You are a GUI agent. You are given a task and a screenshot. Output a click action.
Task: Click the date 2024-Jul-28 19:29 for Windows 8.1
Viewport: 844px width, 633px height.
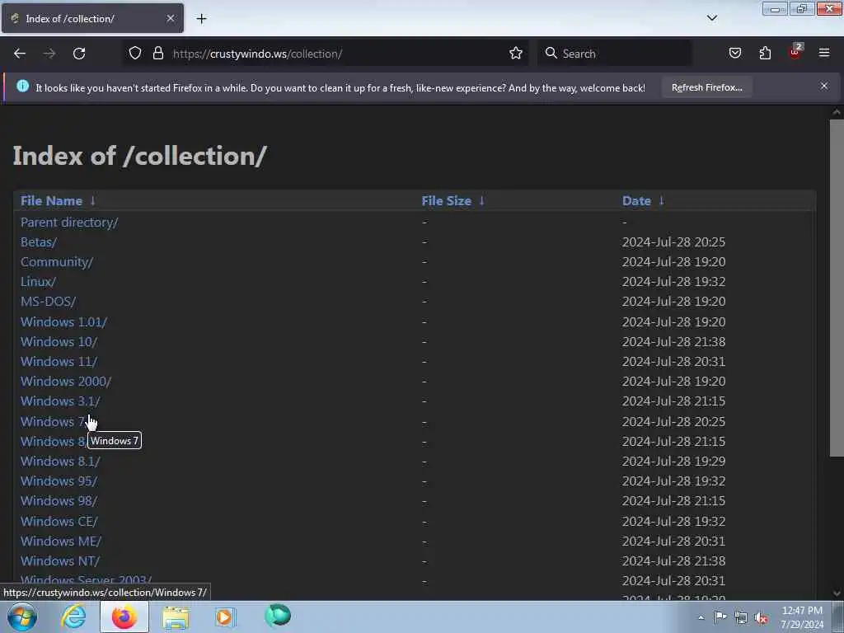click(674, 462)
